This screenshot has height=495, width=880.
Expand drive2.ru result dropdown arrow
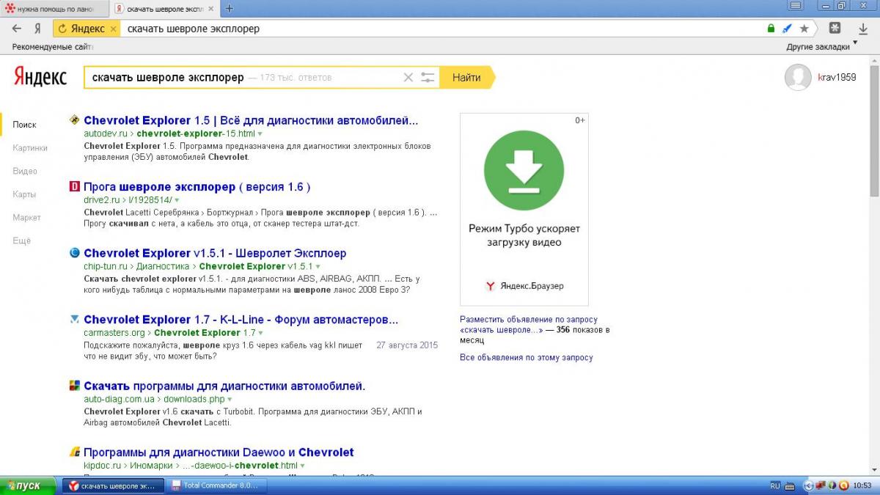pyautogui.click(x=177, y=200)
